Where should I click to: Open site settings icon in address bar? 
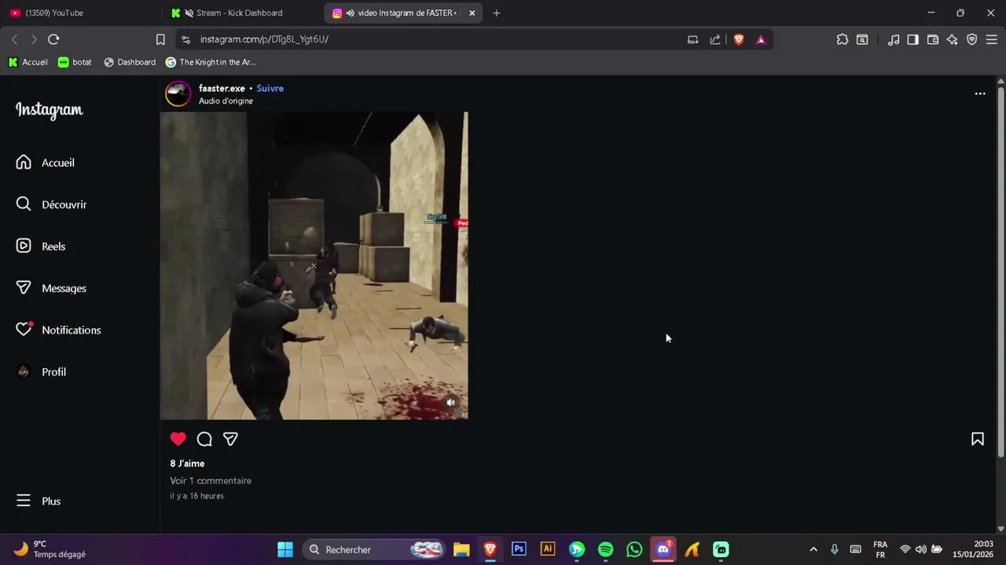click(x=185, y=39)
